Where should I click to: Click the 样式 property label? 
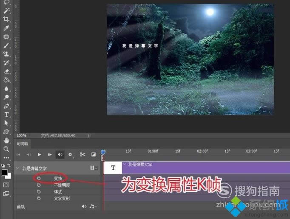[58, 192]
